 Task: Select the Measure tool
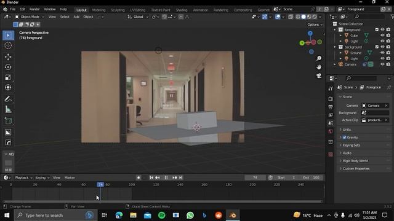[8, 109]
